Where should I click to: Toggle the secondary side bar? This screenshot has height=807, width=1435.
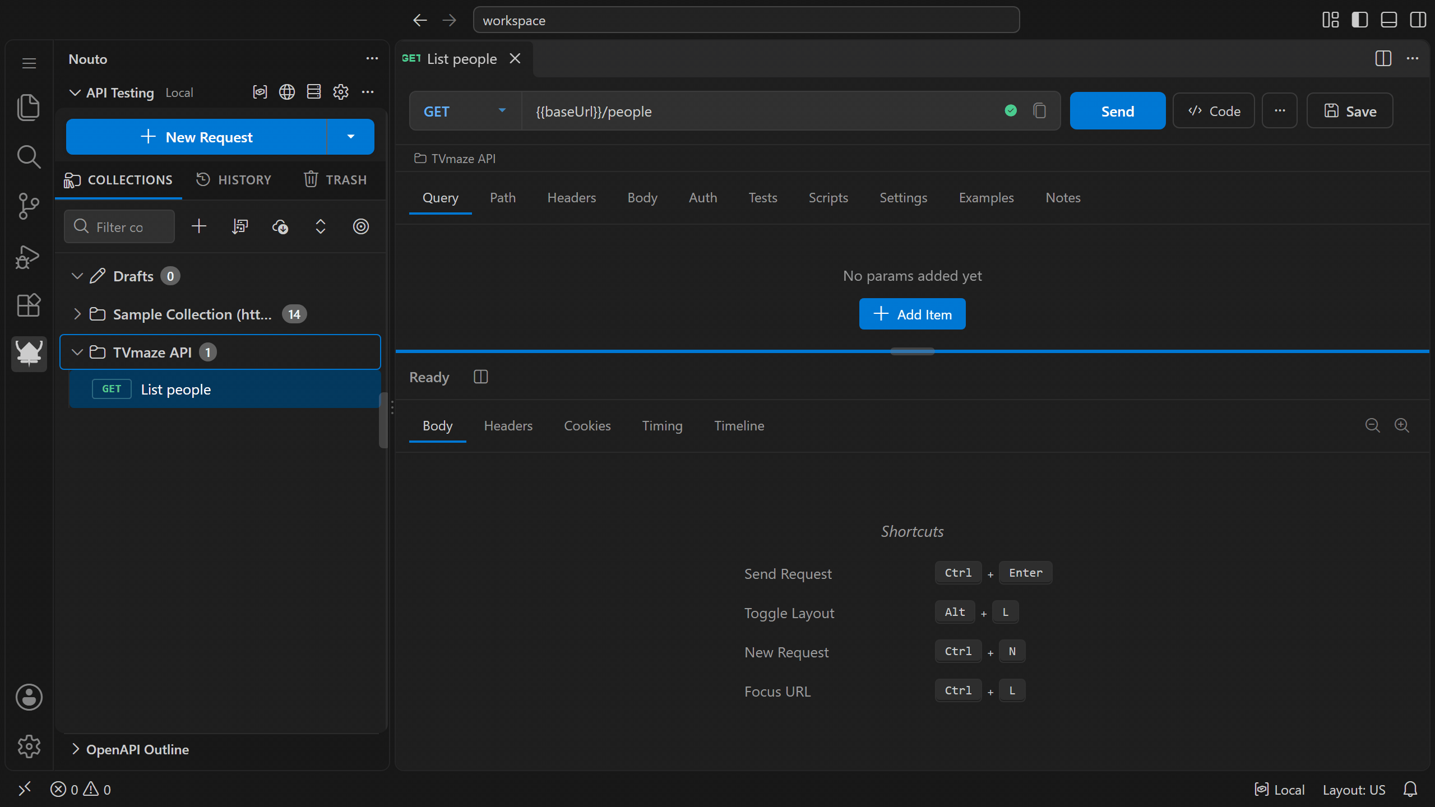pos(1418,20)
